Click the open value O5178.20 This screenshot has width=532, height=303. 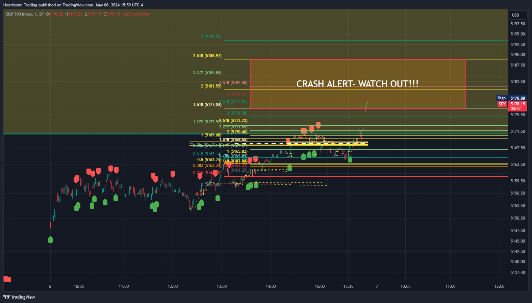(54, 14)
